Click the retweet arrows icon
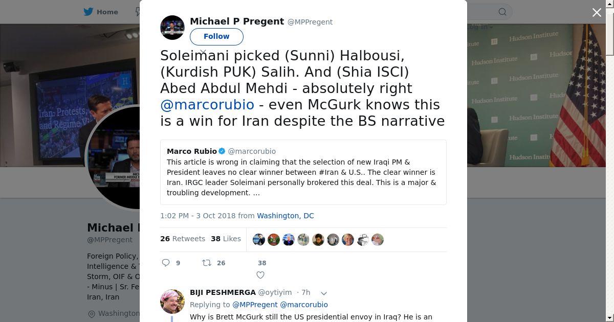 [x=207, y=263]
